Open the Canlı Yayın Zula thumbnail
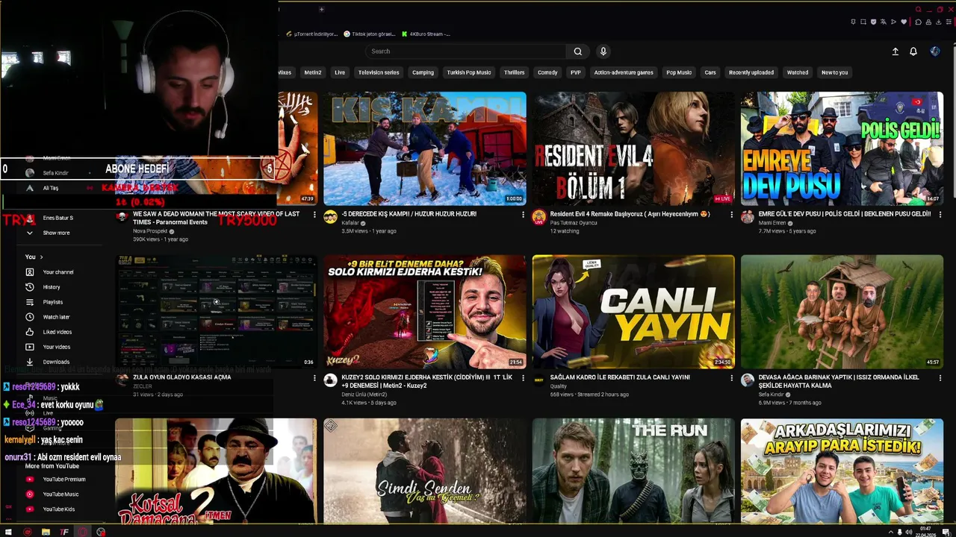956x537 pixels. tap(633, 312)
